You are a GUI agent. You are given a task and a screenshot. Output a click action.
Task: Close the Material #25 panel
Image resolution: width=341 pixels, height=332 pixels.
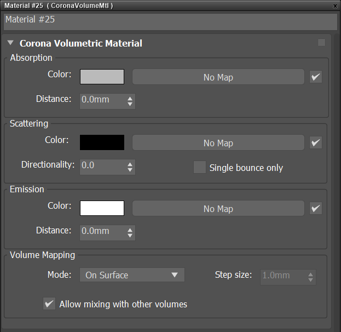pyautogui.click(x=335, y=6)
